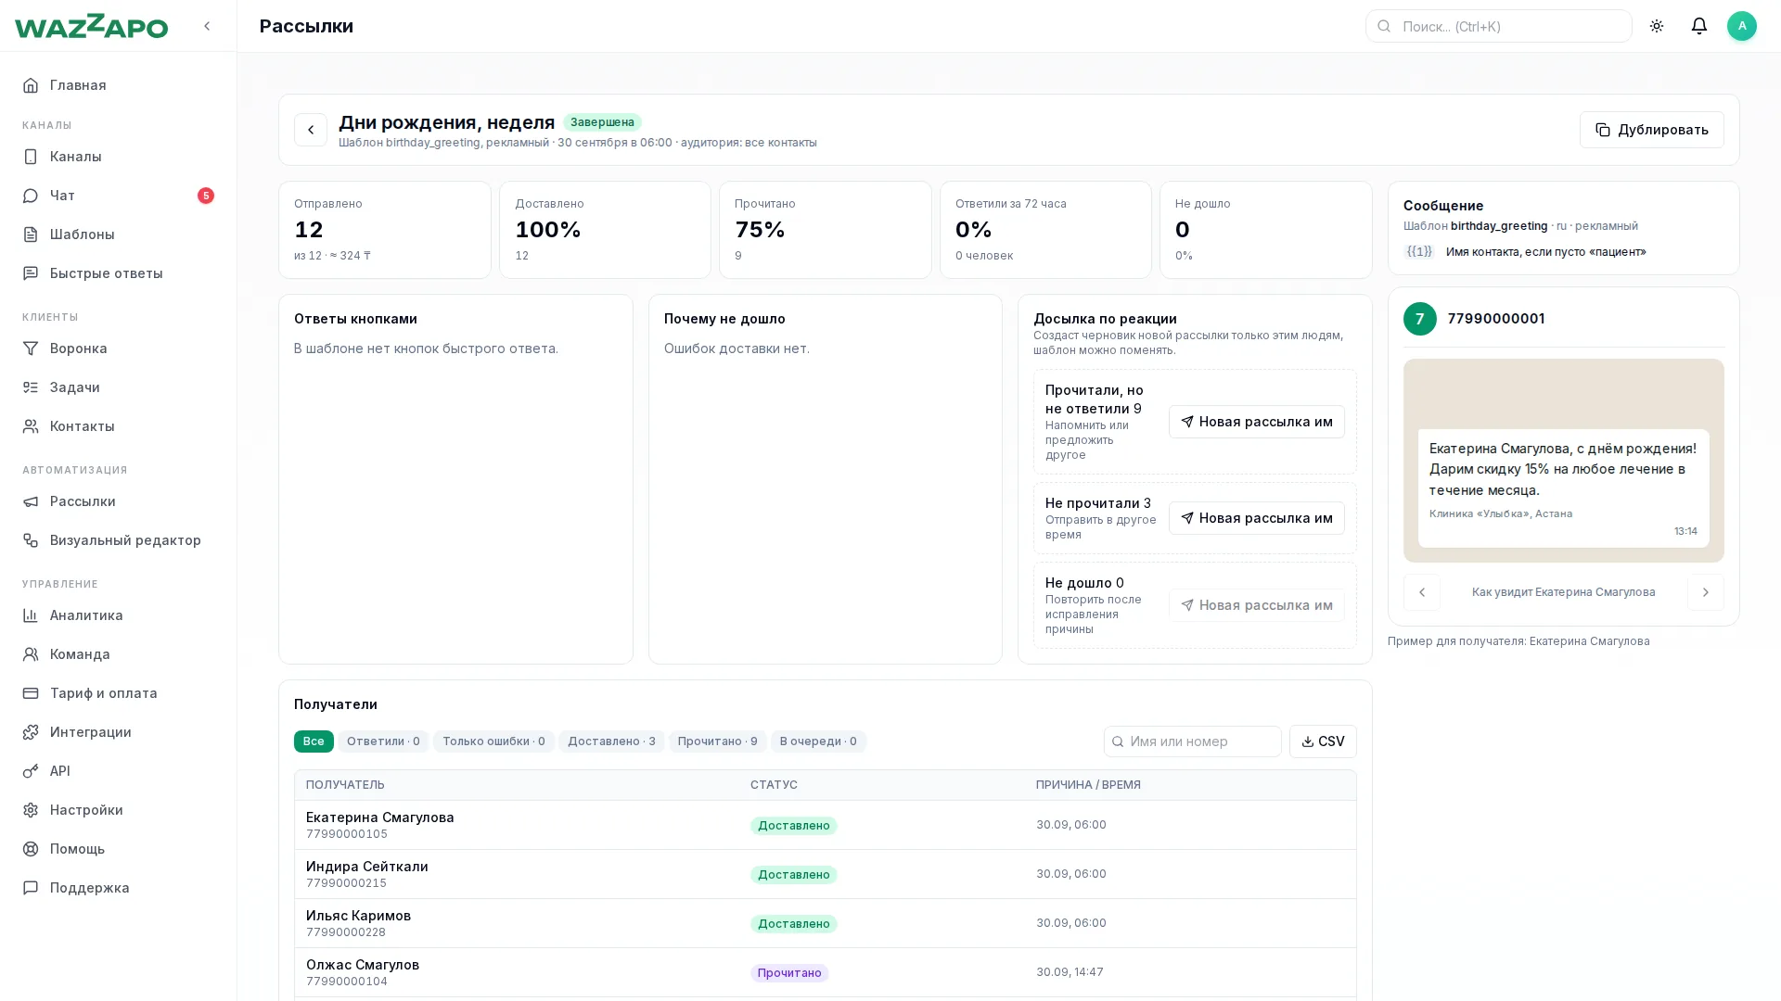1781x1001 pixels.
Task: Open Быстрые ответы section
Action: (x=118, y=273)
